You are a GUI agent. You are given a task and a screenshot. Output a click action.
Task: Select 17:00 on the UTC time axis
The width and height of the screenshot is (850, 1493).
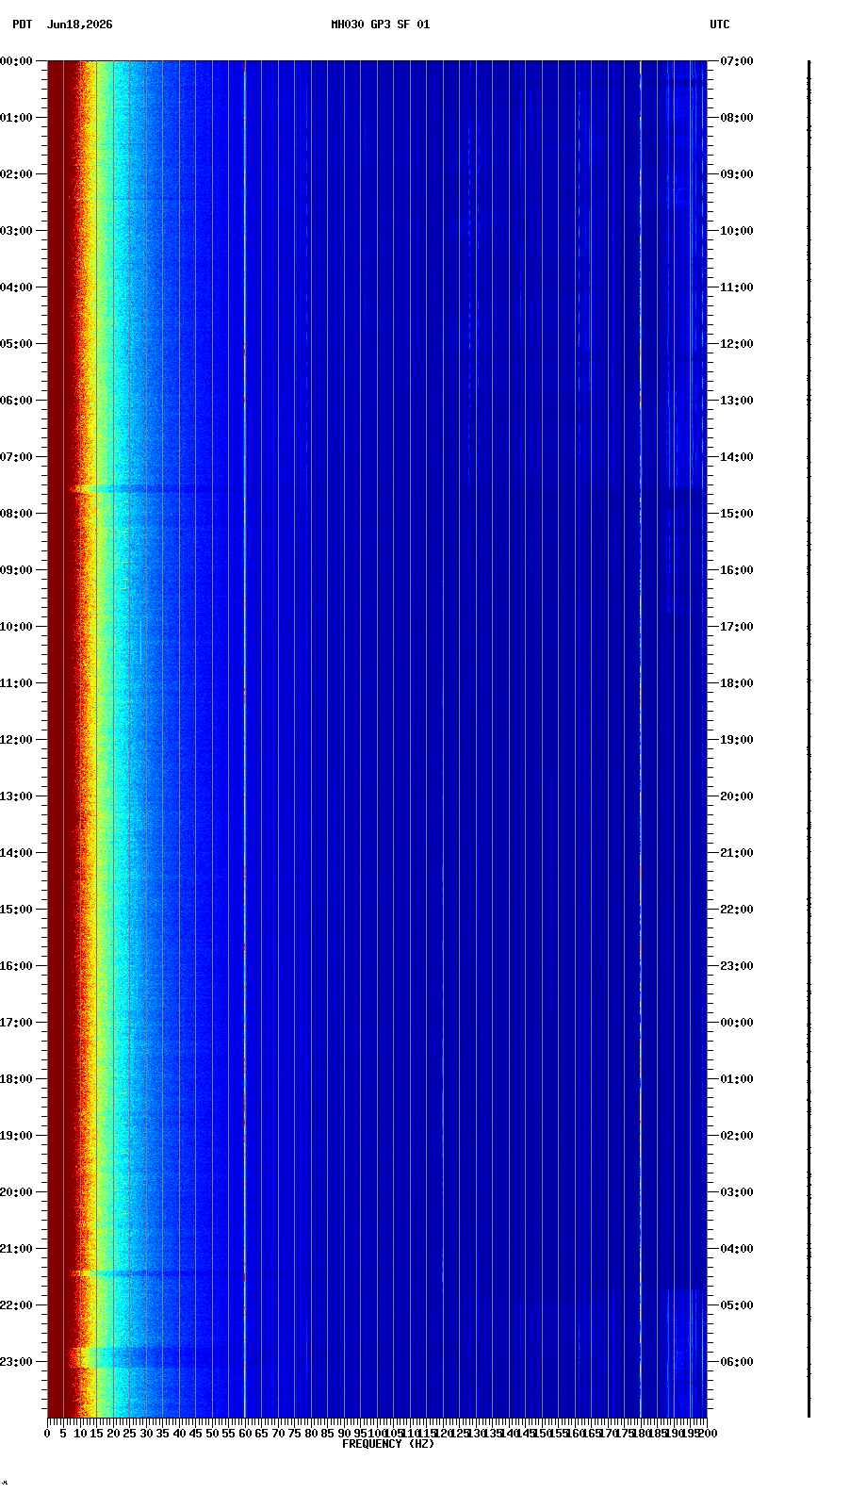click(x=737, y=627)
